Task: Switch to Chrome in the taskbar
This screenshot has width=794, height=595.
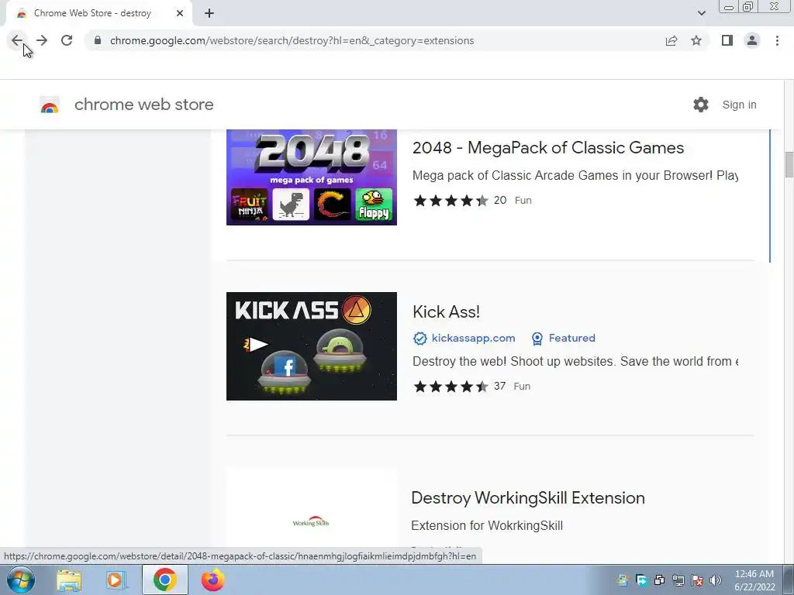Action: (x=165, y=580)
